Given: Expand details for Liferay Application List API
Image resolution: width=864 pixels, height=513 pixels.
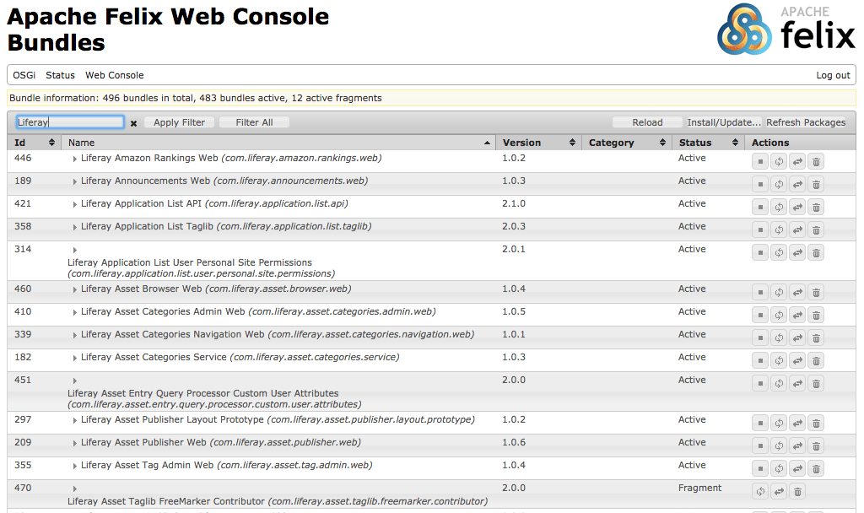Looking at the screenshot, I should [x=74, y=204].
